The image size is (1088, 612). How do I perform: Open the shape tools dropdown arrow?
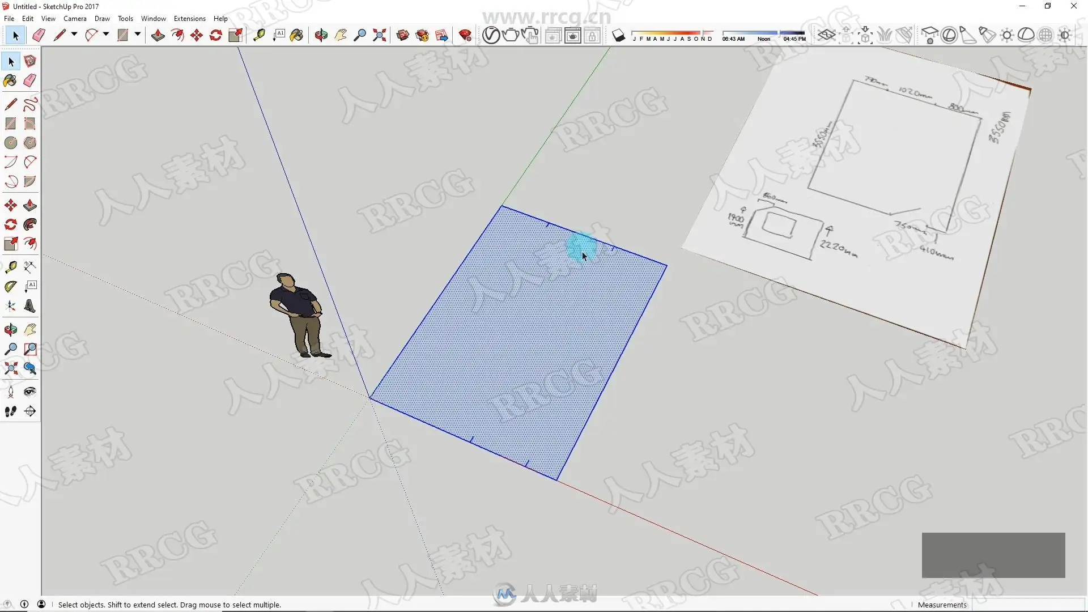[x=138, y=35]
